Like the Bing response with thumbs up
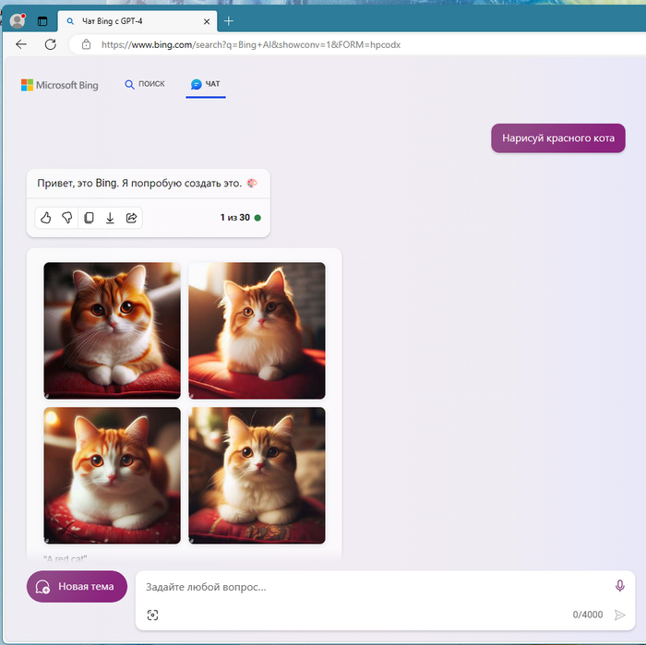The image size is (646, 645). 46,218
